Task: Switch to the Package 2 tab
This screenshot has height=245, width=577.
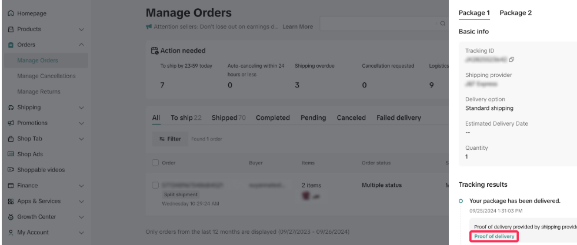Action: click(x=515, y=13)
